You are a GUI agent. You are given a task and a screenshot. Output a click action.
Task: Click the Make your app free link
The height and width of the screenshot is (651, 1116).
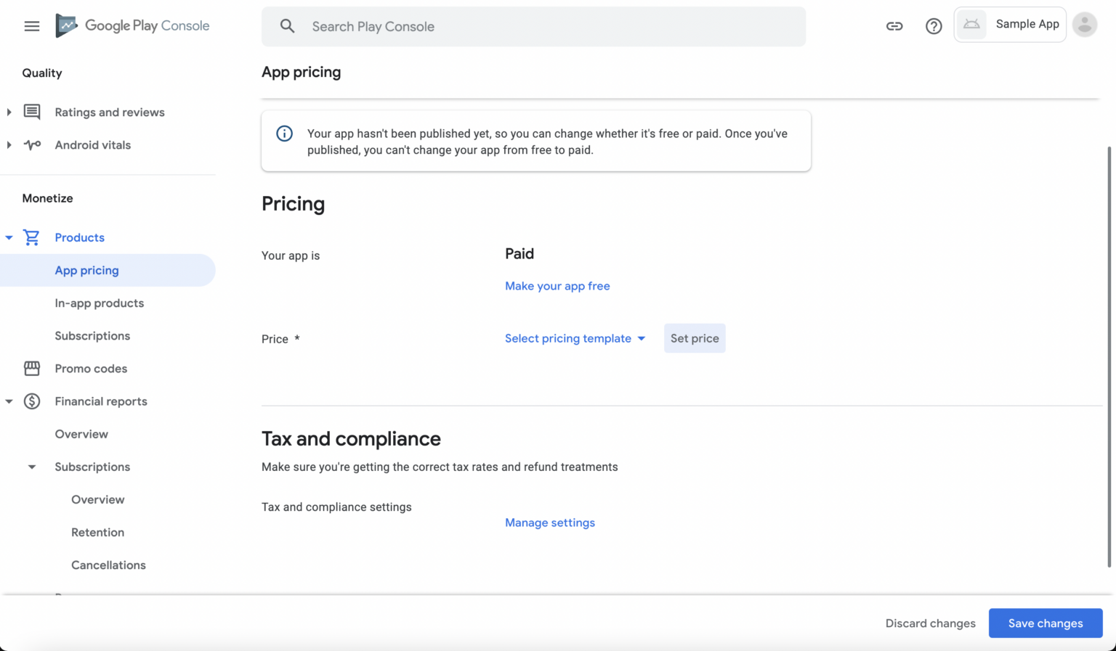[557, 286]
